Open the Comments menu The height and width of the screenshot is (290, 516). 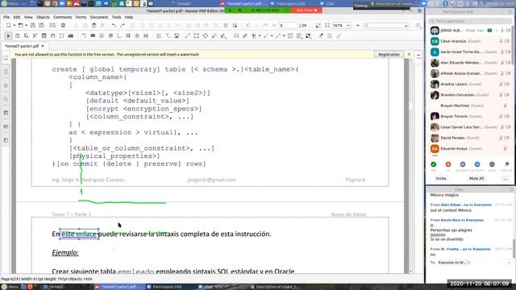point(63,17)
